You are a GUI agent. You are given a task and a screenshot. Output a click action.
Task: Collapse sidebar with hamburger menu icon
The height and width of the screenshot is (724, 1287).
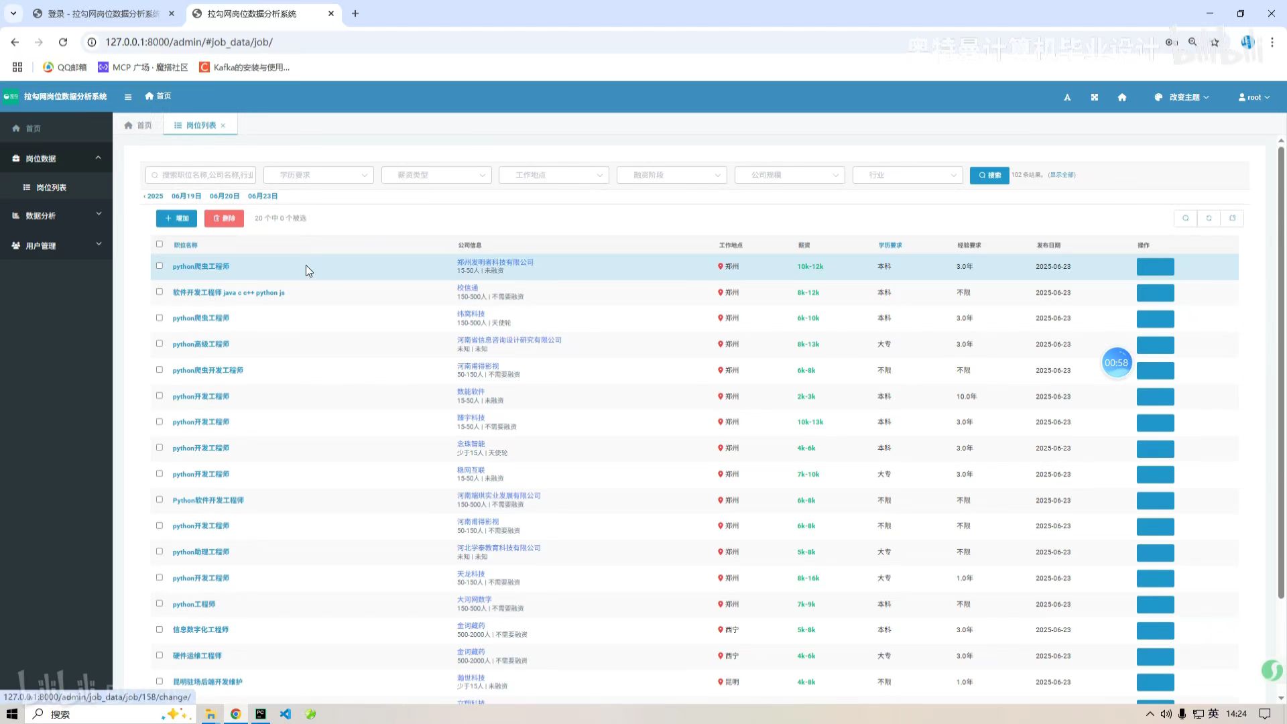128,97
